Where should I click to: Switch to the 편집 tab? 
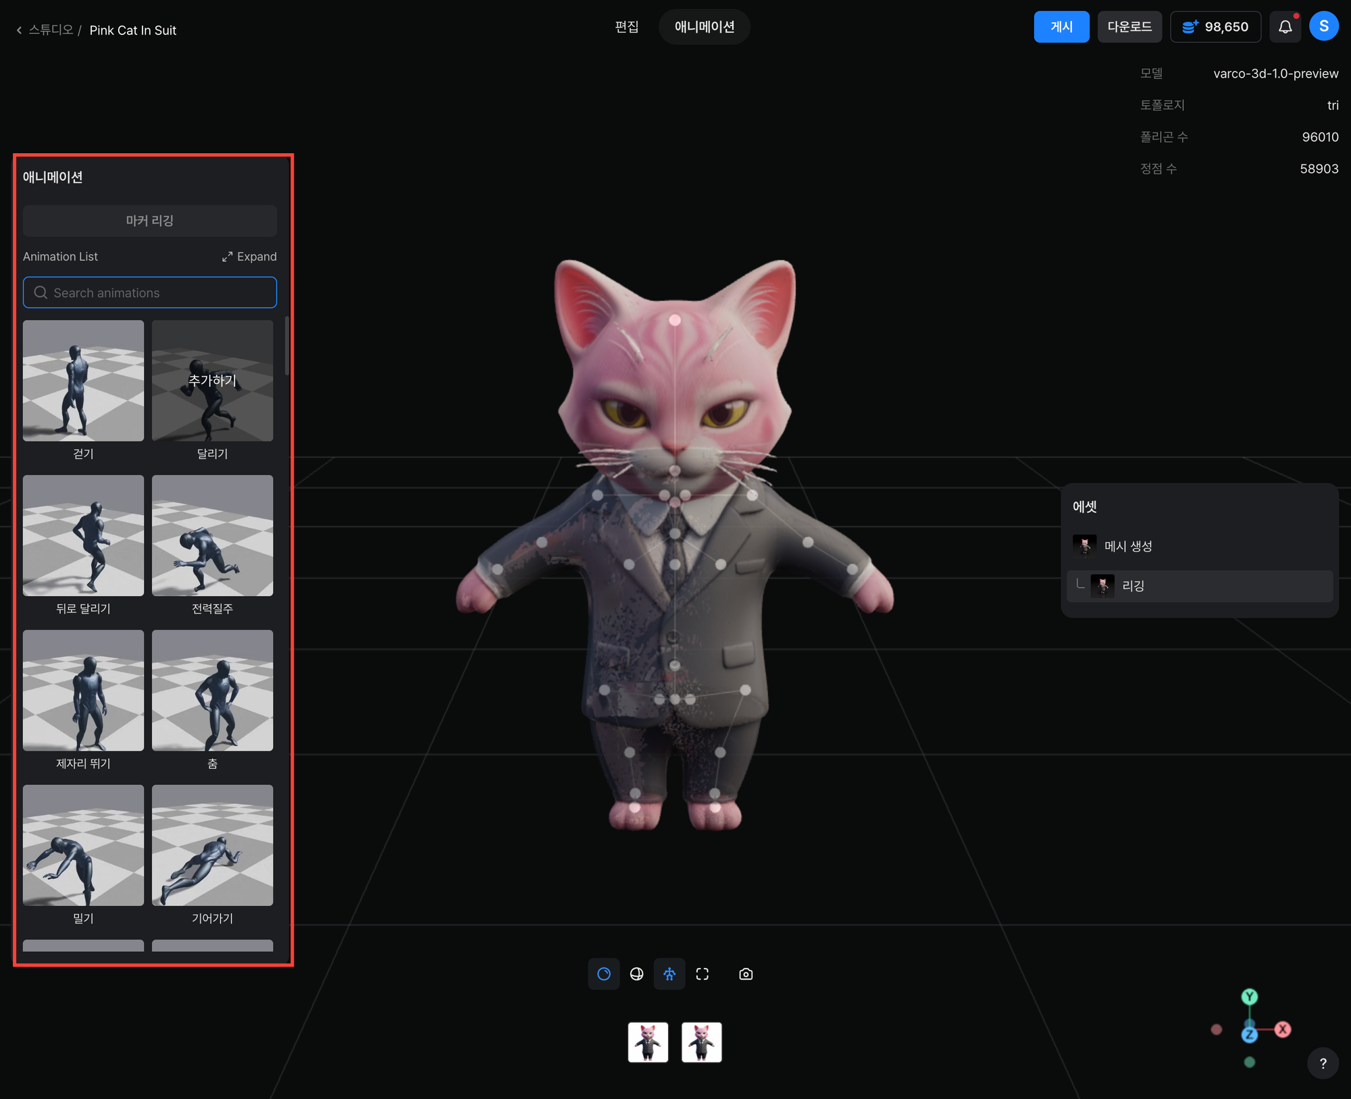point(626,27)
